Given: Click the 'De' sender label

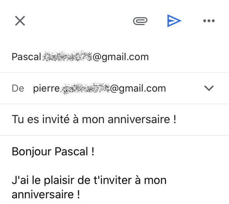Looking at the screenshot, I should (x=18, y=89).
